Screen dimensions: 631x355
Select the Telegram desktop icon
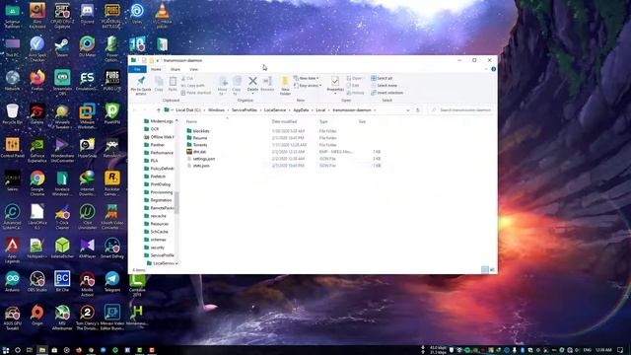(112, 282)
